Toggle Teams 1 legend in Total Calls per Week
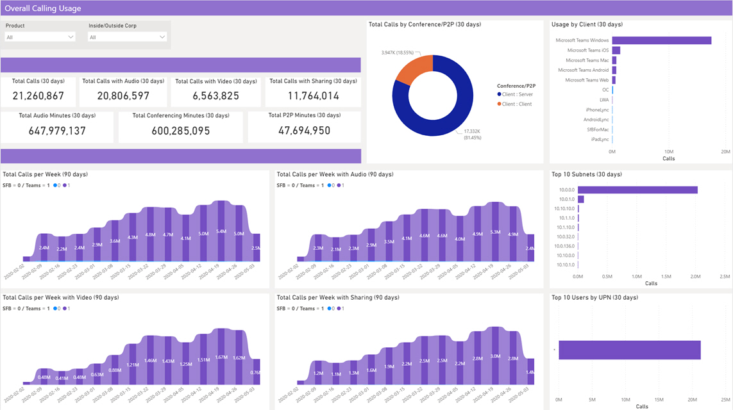The height and width of the screenshot is (410, 733). point(67,185)
